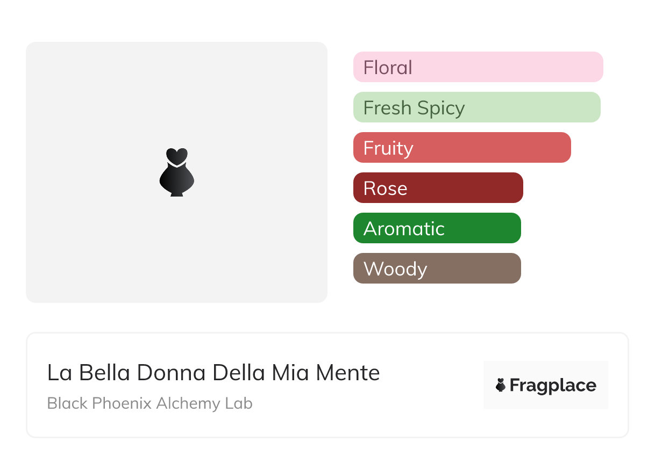Click the small Fragplace logo bottle icon
Screen dimensions: 655x464
point(501,385)
